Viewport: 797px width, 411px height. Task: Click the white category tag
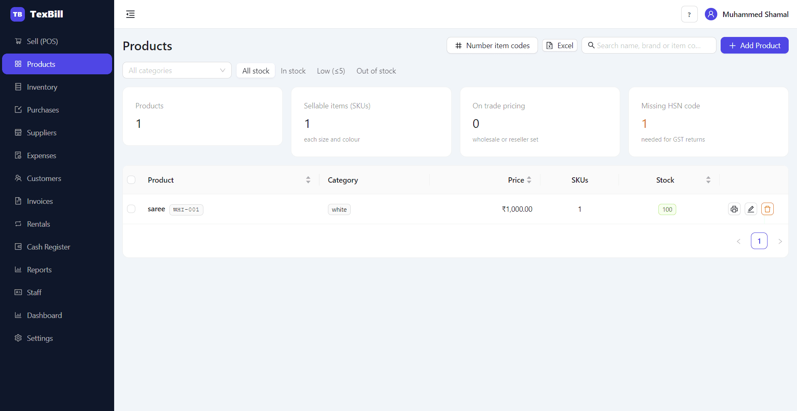pyautogui.click(x=339, y=209)
